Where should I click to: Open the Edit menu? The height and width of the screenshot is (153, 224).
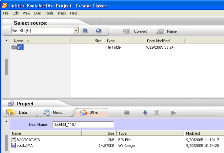(16, 13)
